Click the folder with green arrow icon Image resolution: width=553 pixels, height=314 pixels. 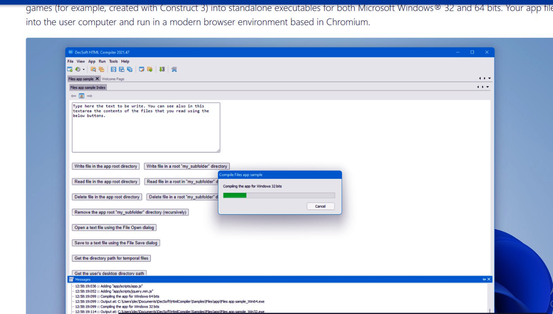click(x=150, y=69)
